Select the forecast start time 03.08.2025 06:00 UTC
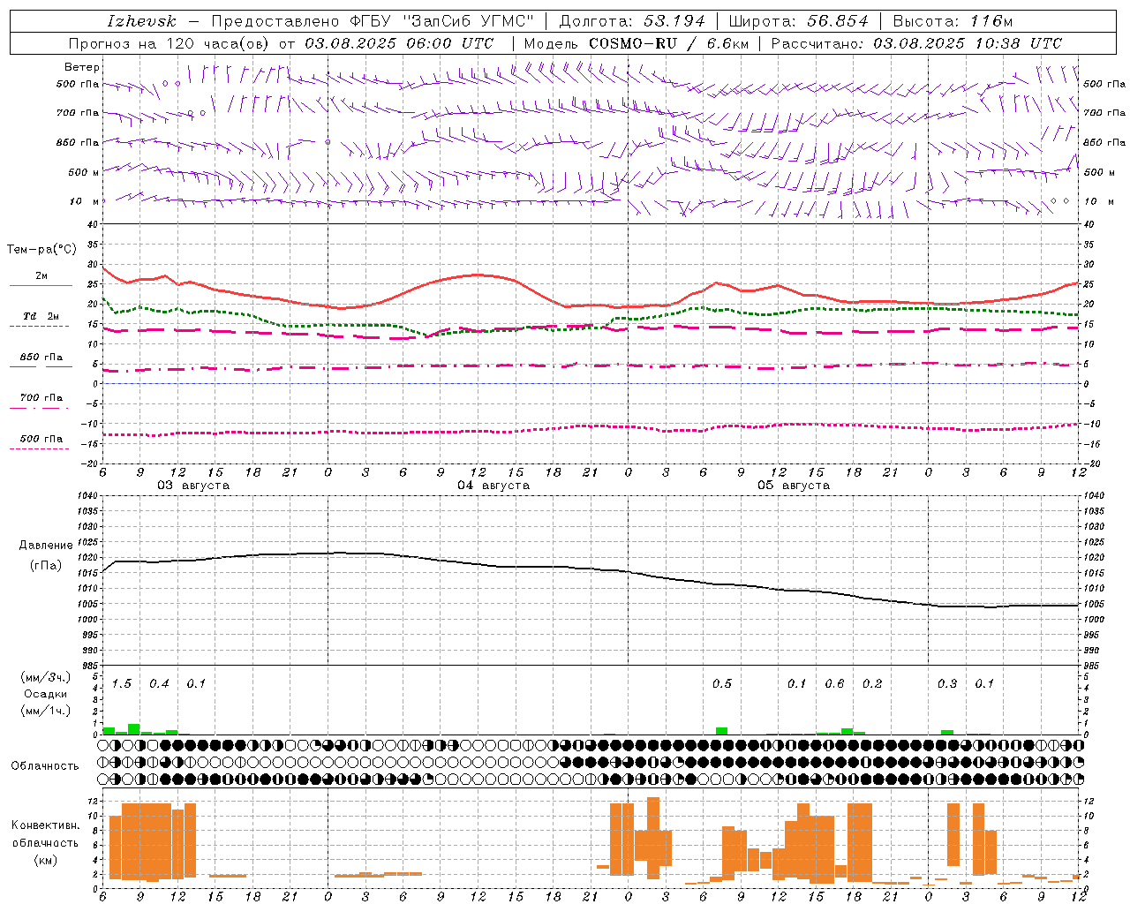The image size is (1130, 904). tap(398, 43)
